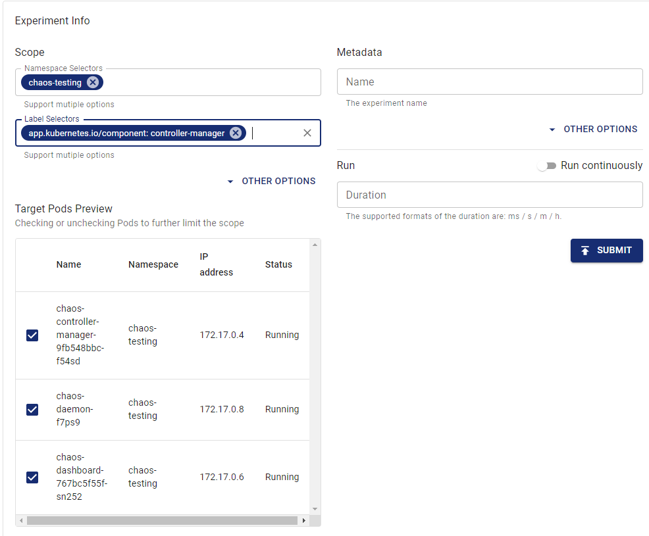Uncheck the chaos-controller-manager pod
The height and width of the screenshot is (536, 649).
32,335
